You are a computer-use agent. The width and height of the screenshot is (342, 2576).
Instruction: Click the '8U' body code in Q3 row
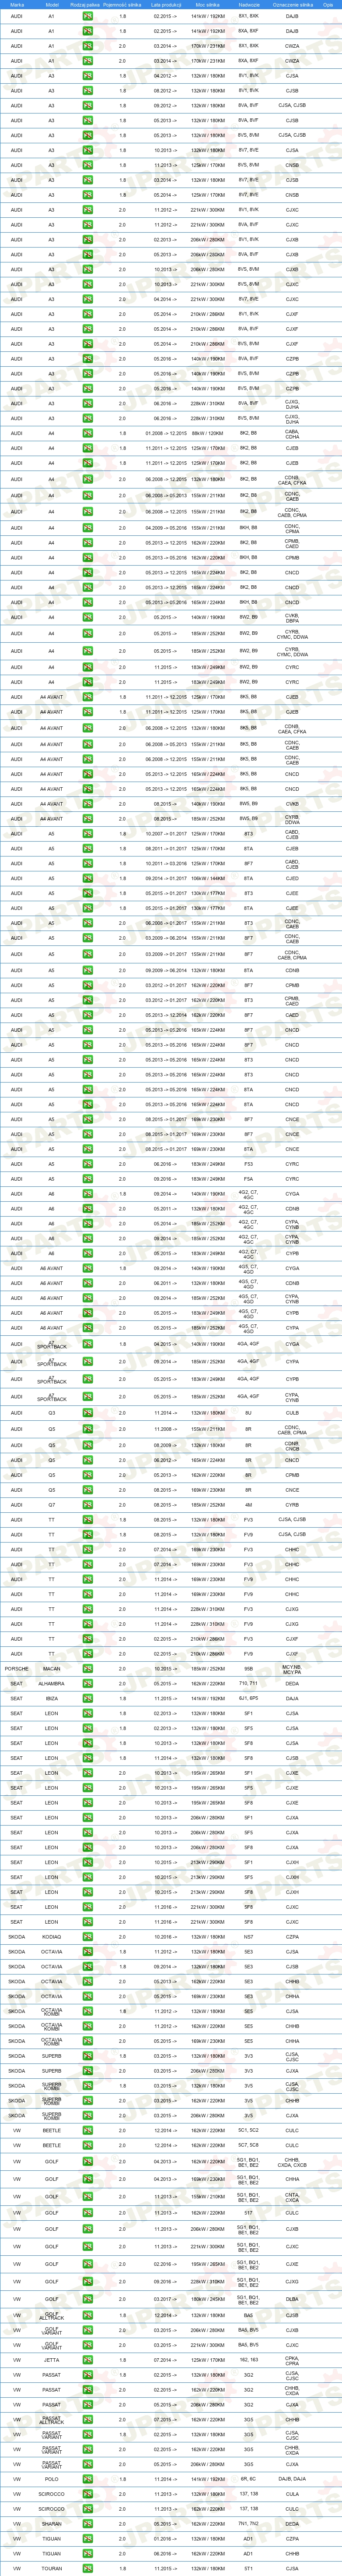249,1413
